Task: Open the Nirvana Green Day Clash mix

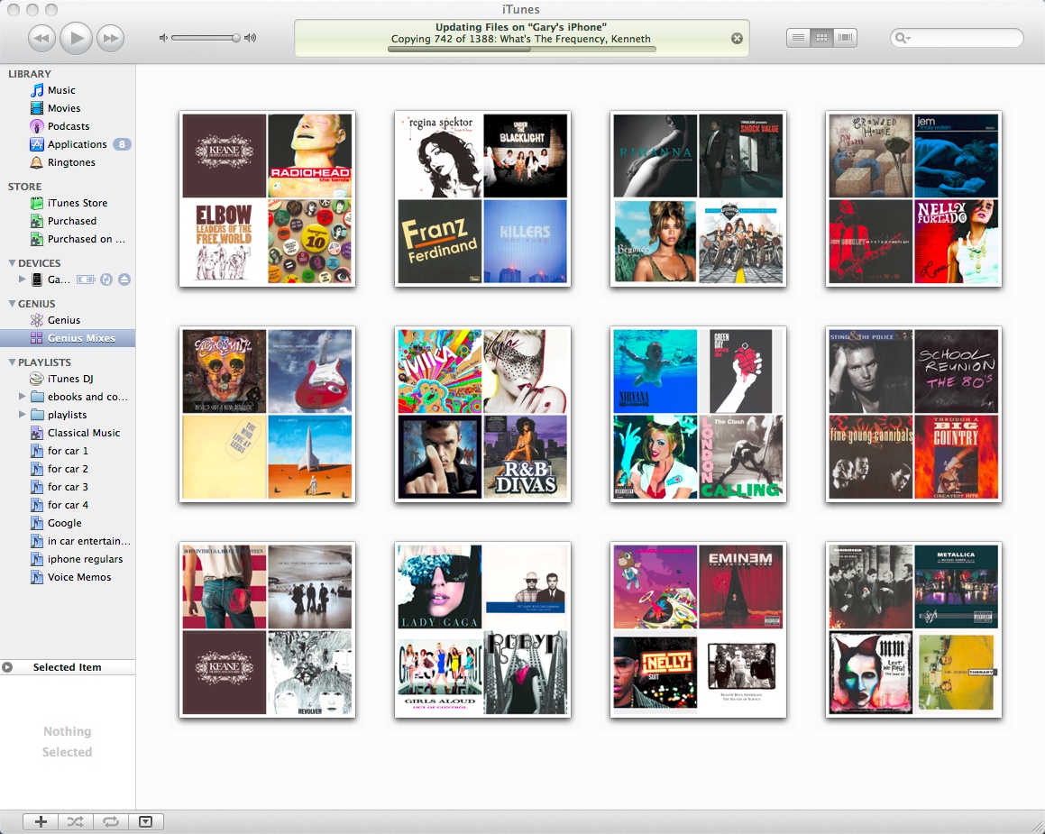Action: coord(698,414)
